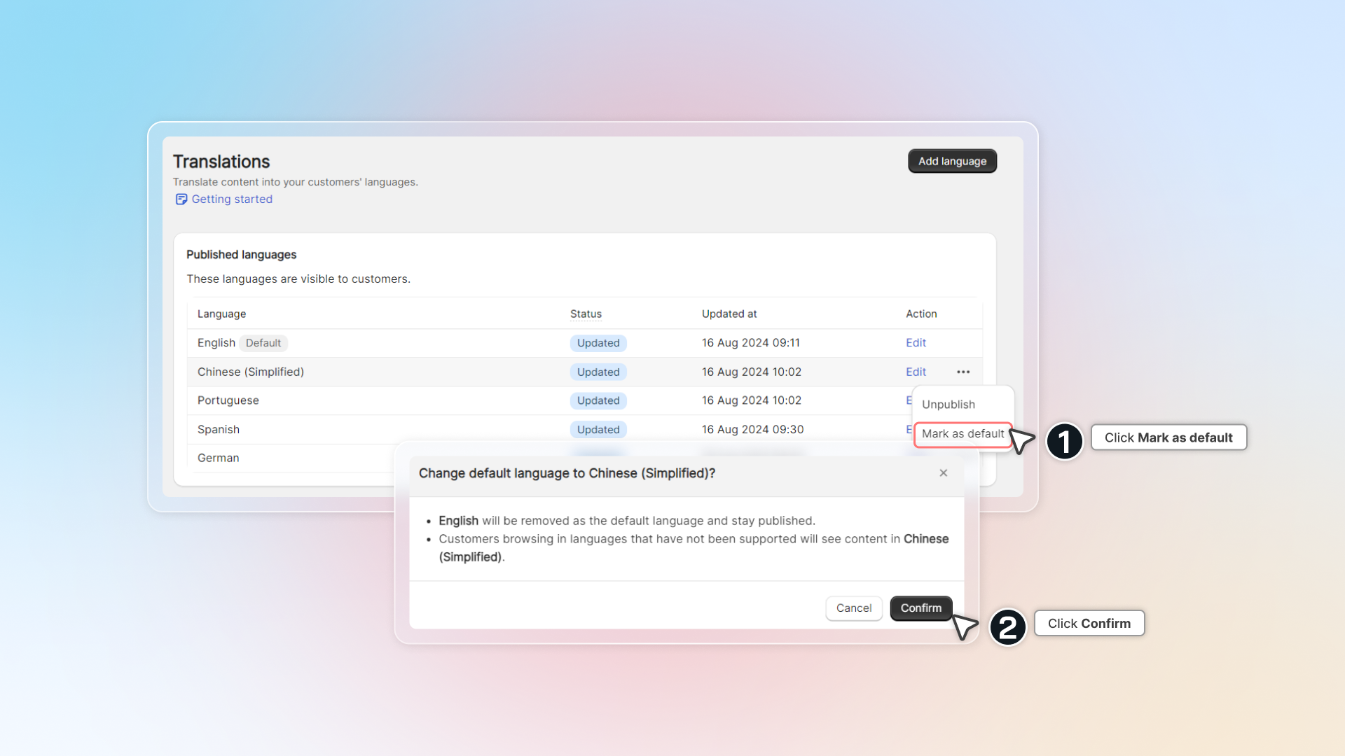
Task: Click the Getting started document icon
Action: [181, 199]
